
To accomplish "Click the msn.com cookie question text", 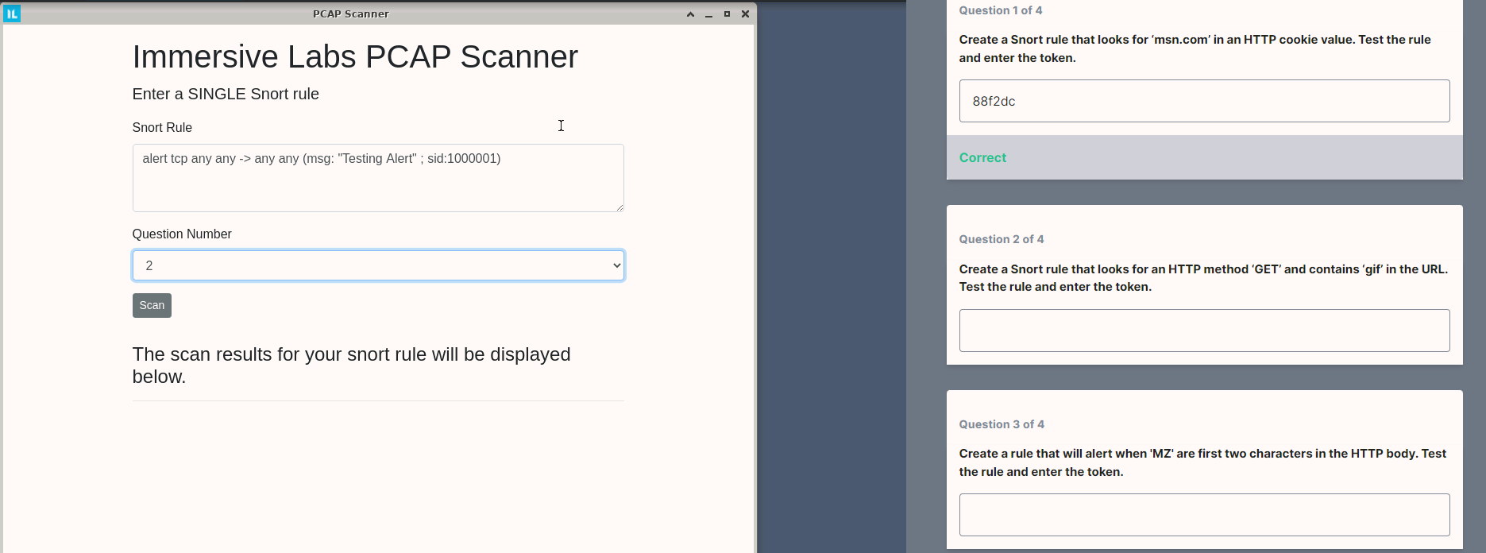I will pos(1195,48).
